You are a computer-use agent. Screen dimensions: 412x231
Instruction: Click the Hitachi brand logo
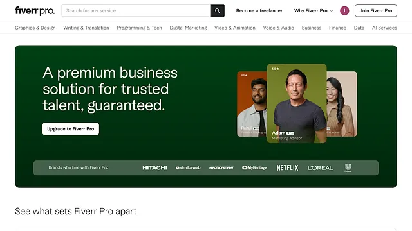click(x=154, y=168)
